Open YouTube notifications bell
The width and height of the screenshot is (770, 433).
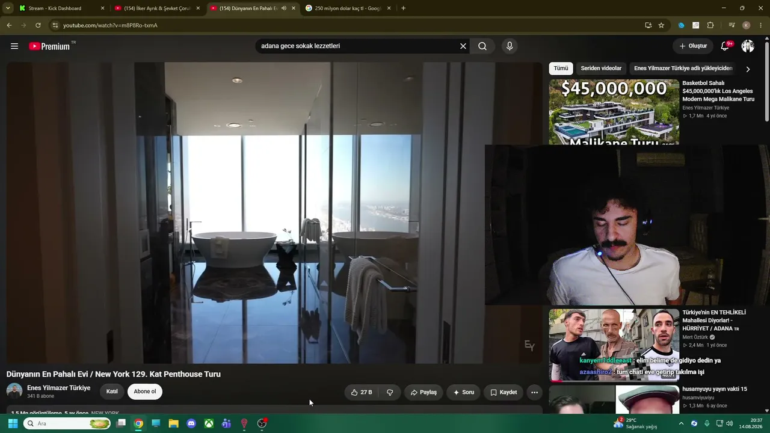(x=725, y=46)
